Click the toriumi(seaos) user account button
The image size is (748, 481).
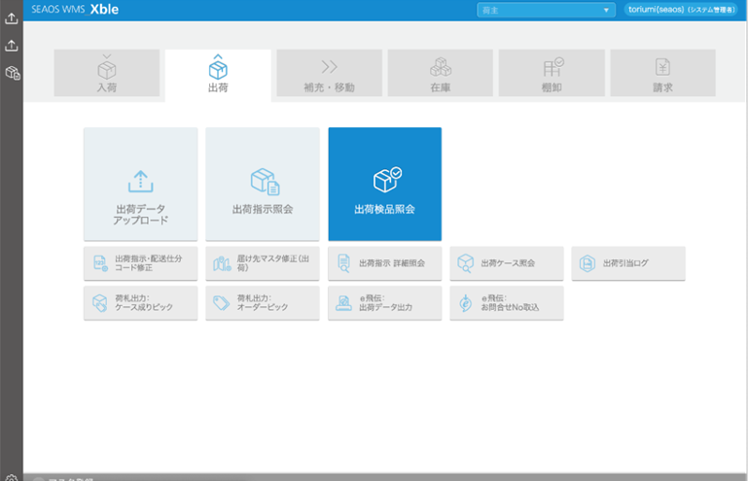(681, 10)
